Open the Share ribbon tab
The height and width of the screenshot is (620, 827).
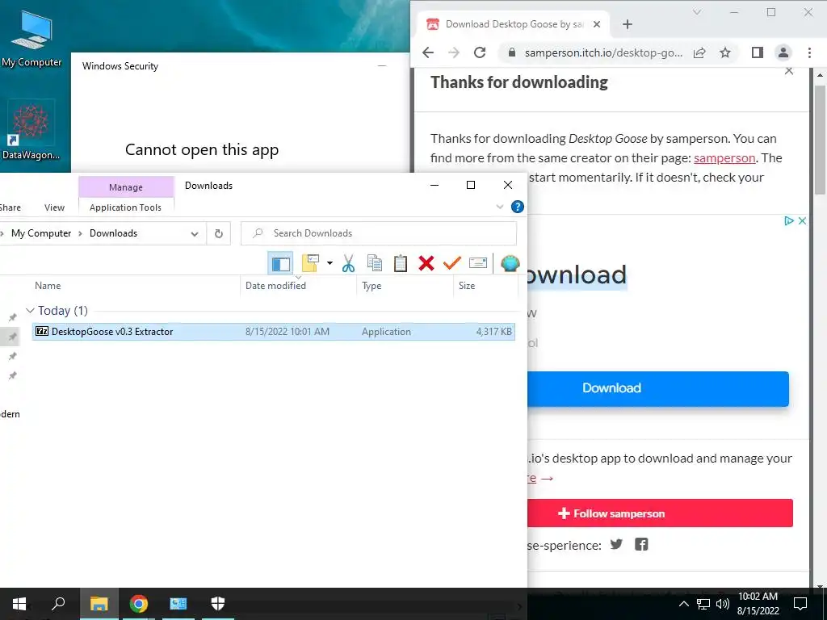[x=10, y=207]
